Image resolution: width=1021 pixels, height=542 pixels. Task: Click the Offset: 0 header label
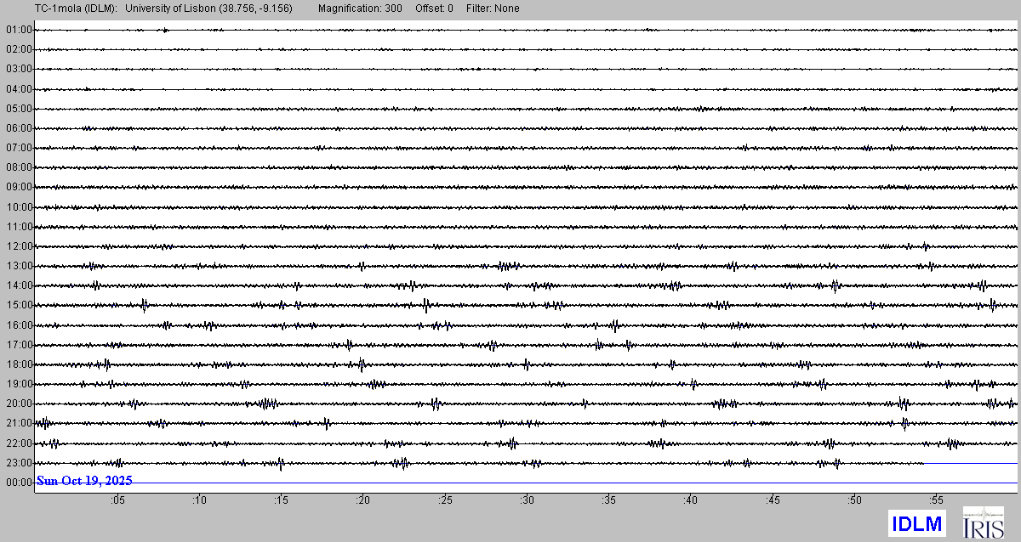click(x=434, y=8)
